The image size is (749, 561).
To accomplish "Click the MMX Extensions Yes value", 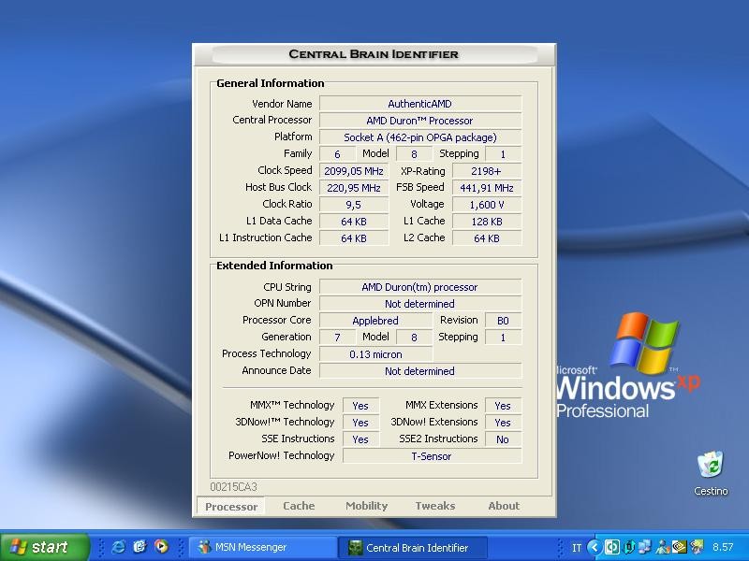I will coord(503,406).
